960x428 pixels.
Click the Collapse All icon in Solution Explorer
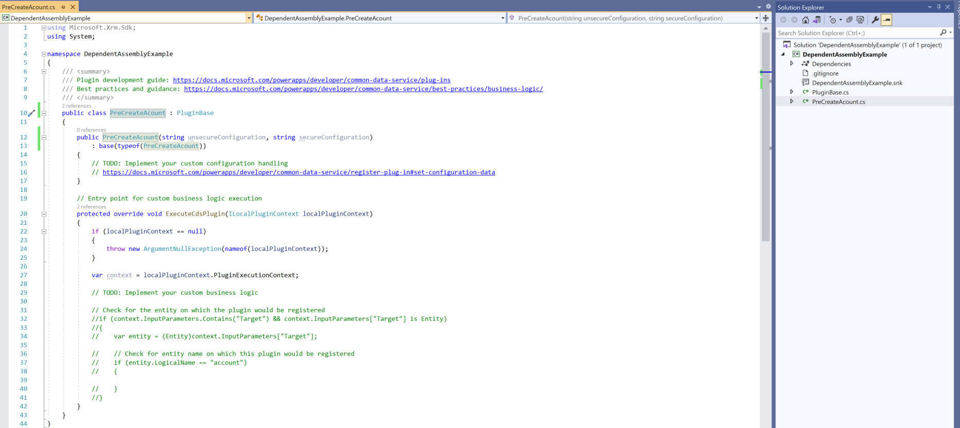[849, 20]
